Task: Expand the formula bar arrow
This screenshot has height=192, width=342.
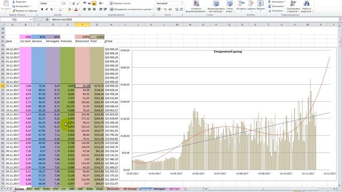Action: tap(340, 19)
